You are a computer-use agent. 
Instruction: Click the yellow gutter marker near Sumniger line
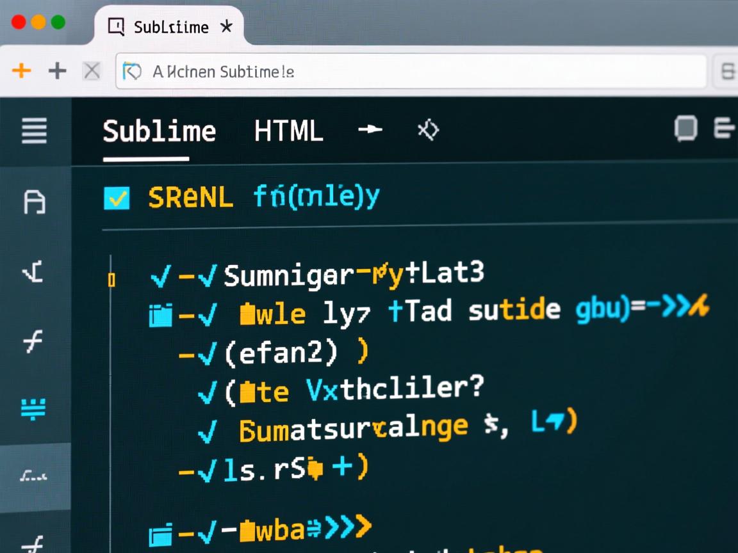[x=111, y=280]
